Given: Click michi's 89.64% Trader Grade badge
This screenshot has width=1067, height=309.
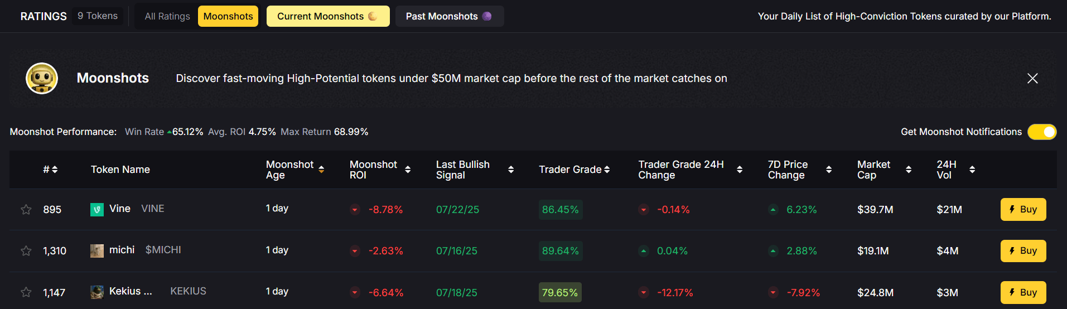Looking at the screenshot, I should [560, 251].
